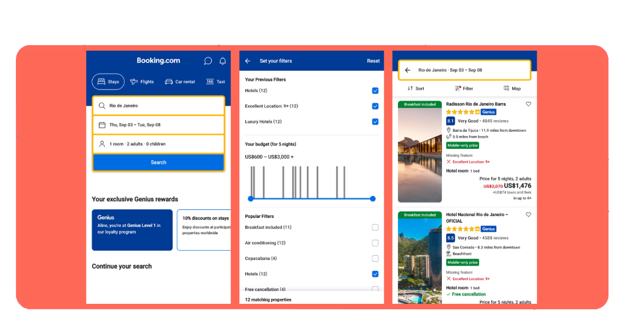
Task: Go back from the results search bar
Action: point(407,70)
